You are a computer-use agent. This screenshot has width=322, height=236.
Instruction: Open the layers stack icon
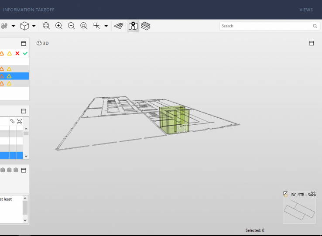[x=146, y=26]
